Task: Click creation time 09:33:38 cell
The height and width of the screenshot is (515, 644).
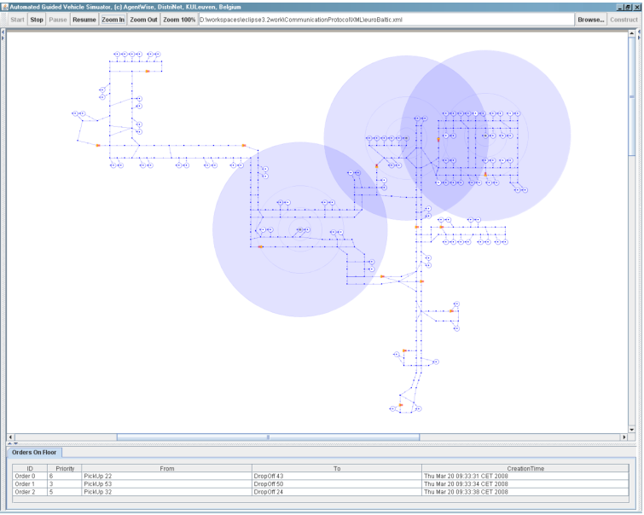Action: [525, 492]
